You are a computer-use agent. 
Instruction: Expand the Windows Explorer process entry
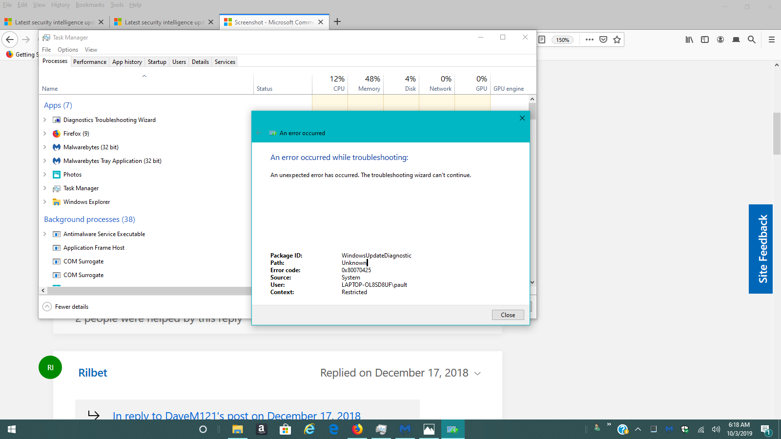[x=45, y=202]
